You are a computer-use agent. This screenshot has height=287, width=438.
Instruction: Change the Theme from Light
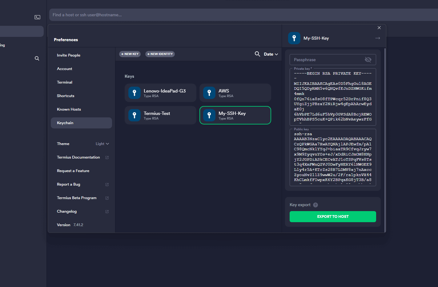(102, 143)
